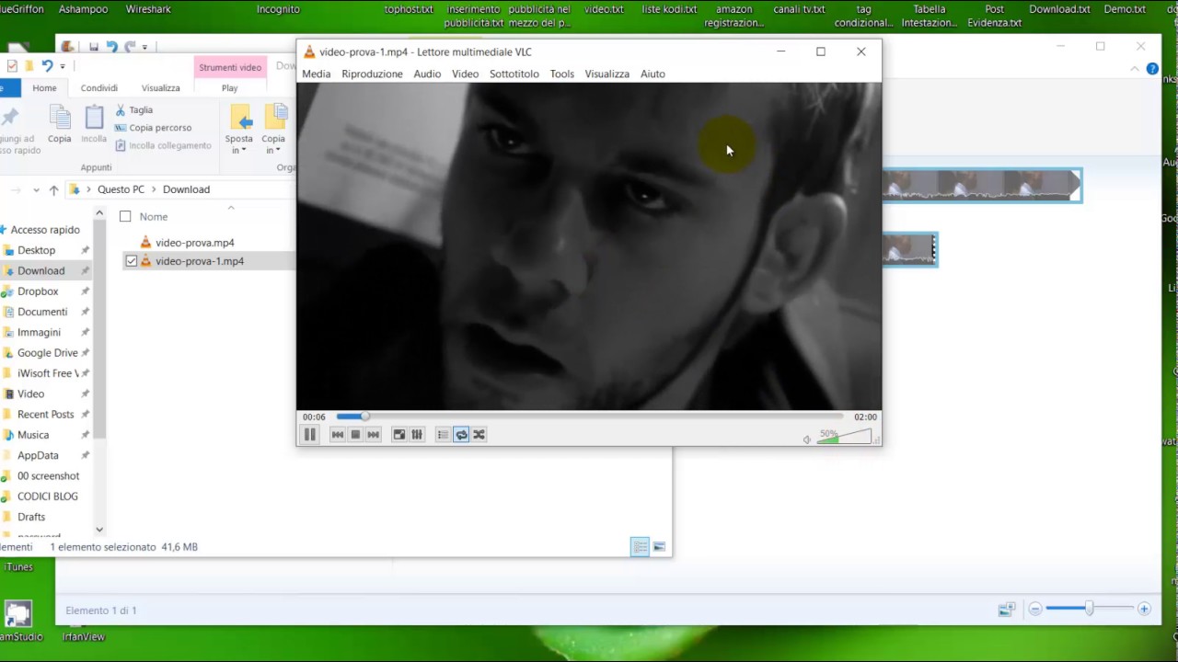Screen dimensions: 1178x662
Task: Click Taglia in Explorer ribbon
Action: (134, 110)
